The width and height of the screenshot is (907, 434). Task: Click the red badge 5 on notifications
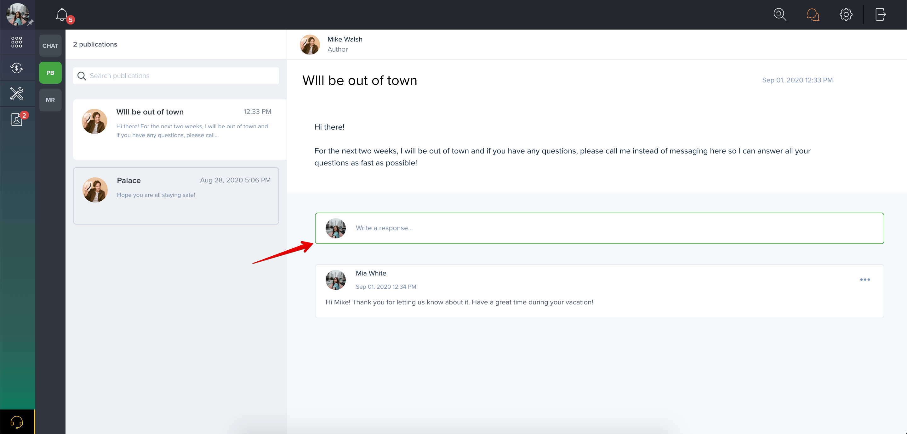click(71, 20)
